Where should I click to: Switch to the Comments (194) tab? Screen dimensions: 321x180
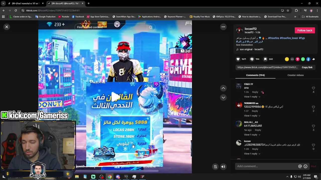[255, 75]
